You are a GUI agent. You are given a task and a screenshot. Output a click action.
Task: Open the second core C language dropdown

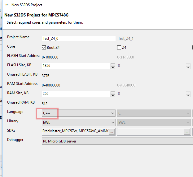[154, 113]
